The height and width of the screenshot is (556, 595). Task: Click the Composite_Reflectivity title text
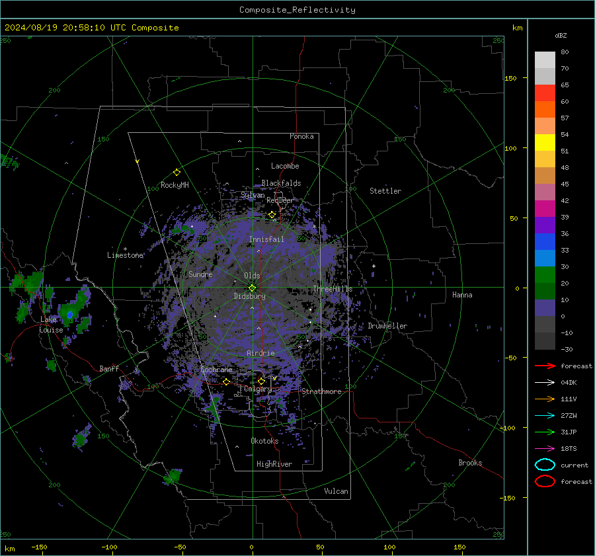click(x=297, y=10)
